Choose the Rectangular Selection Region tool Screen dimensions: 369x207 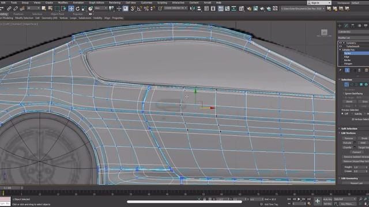[57, 9]
